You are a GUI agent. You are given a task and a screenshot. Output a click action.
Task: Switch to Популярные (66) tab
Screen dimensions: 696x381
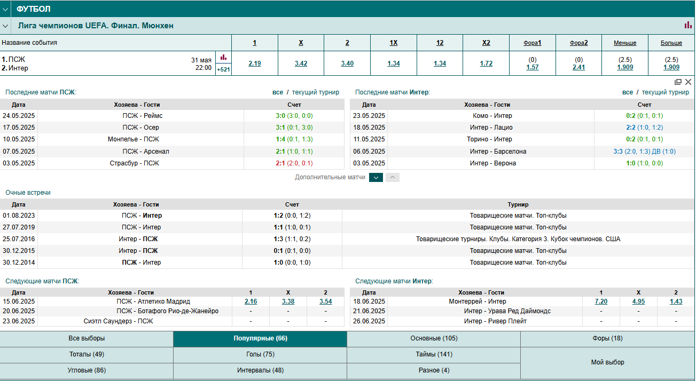(260, 338)
